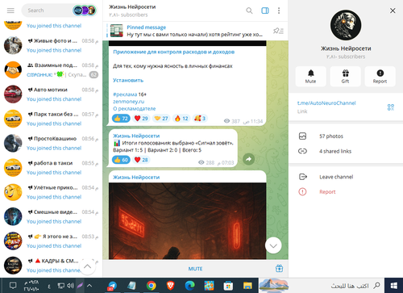Open Telegram from the taskbar
Image resolution: width=403 pixels, height=293 pixels.
pos(112,286)
